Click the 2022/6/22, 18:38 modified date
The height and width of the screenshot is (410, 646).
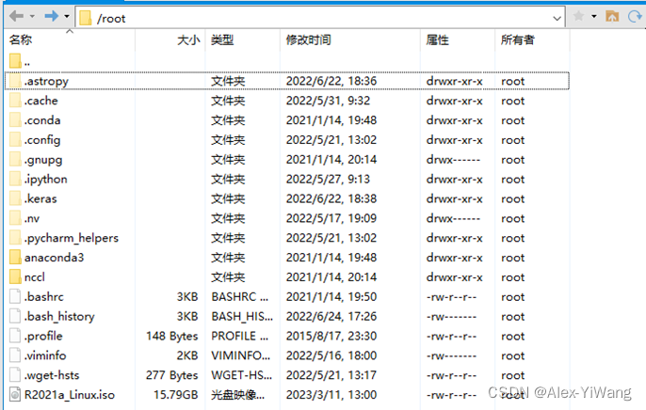pos(331,199)
